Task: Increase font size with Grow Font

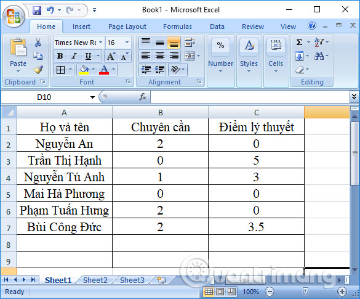Action: pos(111,56)
